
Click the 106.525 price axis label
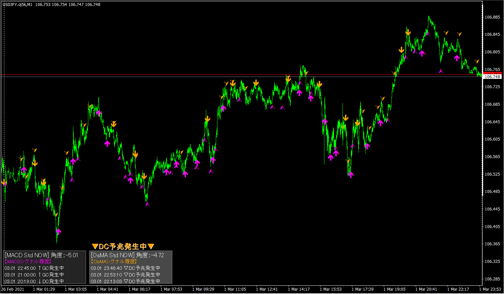492,174
